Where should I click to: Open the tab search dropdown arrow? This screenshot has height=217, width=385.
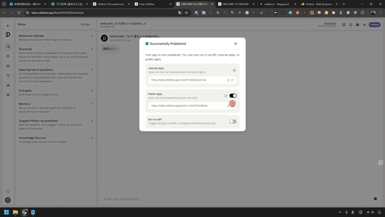coord(4,4)
